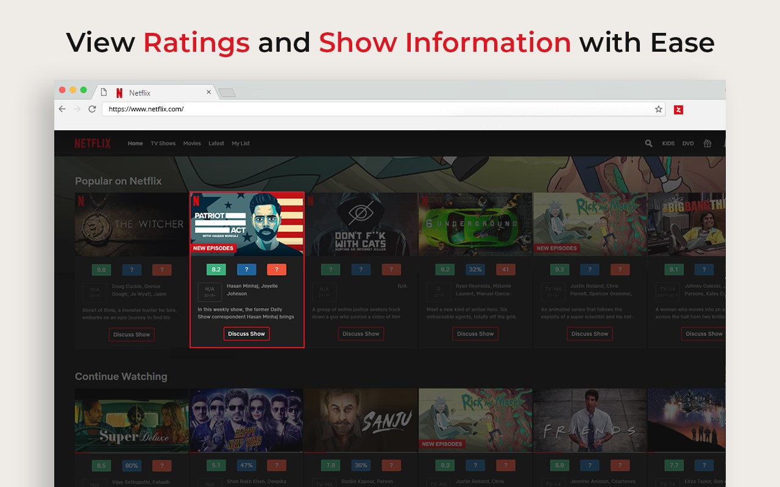Viewport: 780px width, 487px height.
Task: Open a new tab next to Netflix tab
Action: [x=227, y=93]
